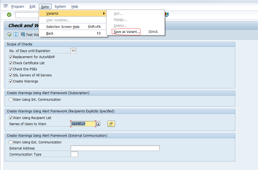This screenshot has width=258, height=170.
Task: Click the blue Information icon
Action: (x=16, y=35)
